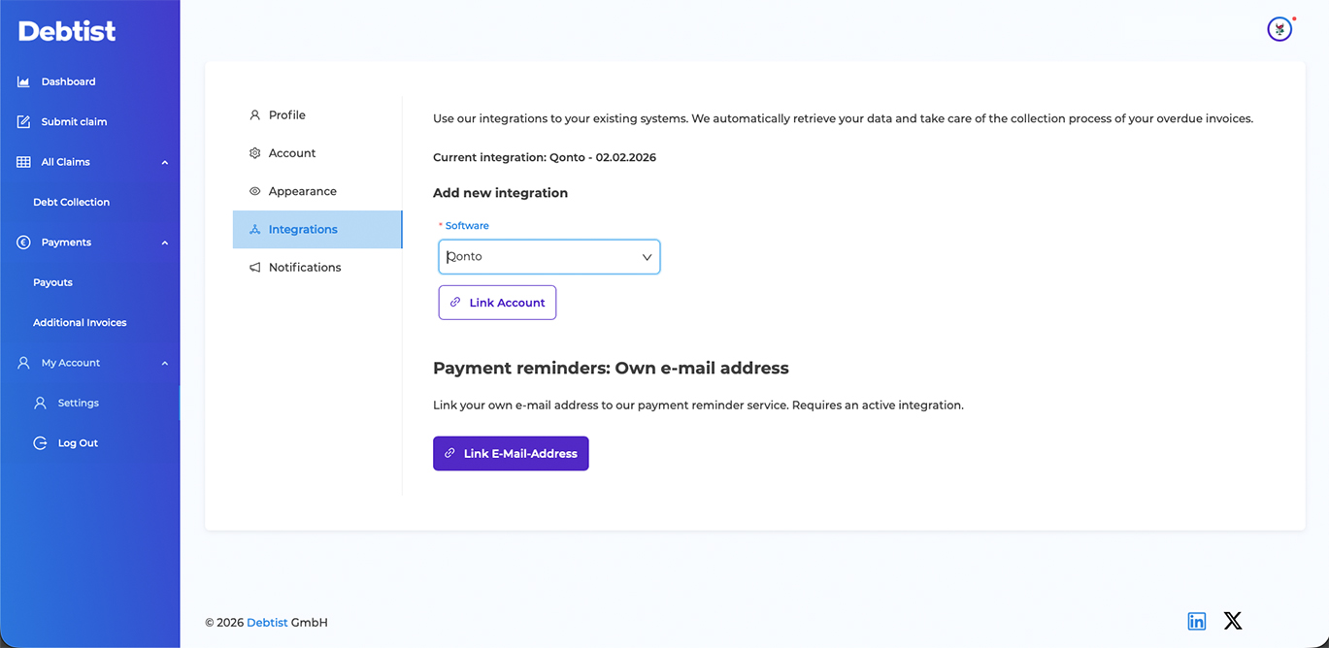Go to the Appearance settings tab
1329x648 pixels.
[302, 191]
